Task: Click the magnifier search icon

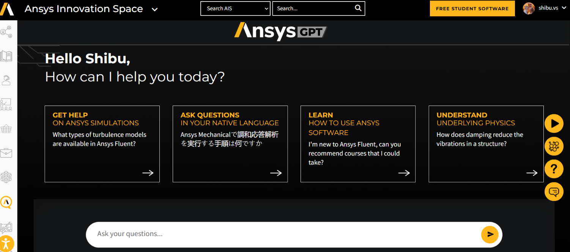Action: tap(358, 8)
